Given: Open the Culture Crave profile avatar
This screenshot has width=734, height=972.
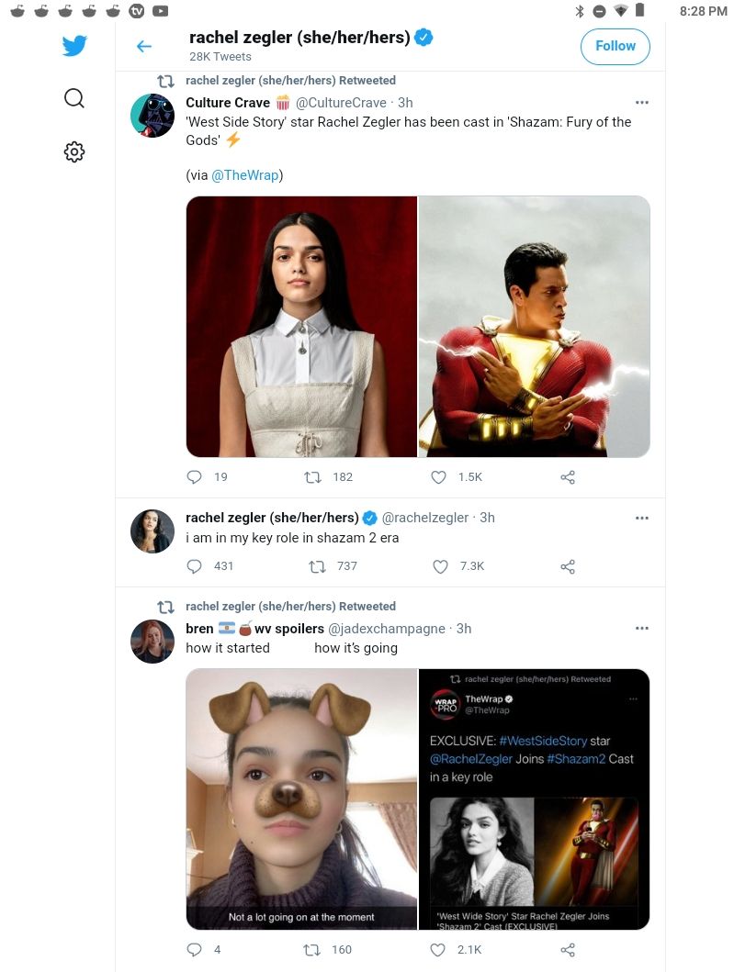Looking at the screenshot, I should click(152, 116).
